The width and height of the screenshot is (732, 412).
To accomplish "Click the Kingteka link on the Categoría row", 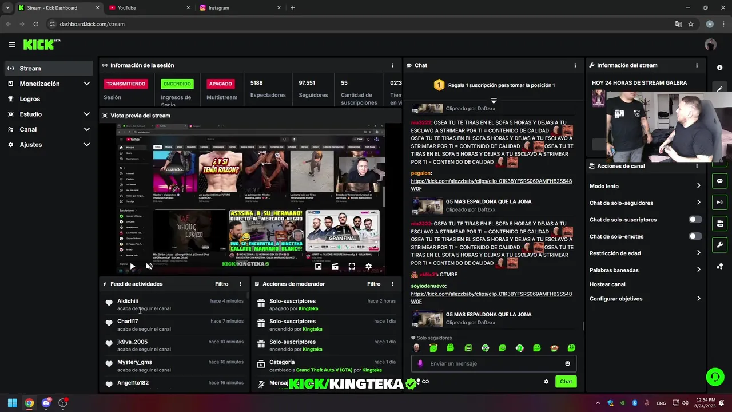I will pyautogui.click(x=371, y=370).
